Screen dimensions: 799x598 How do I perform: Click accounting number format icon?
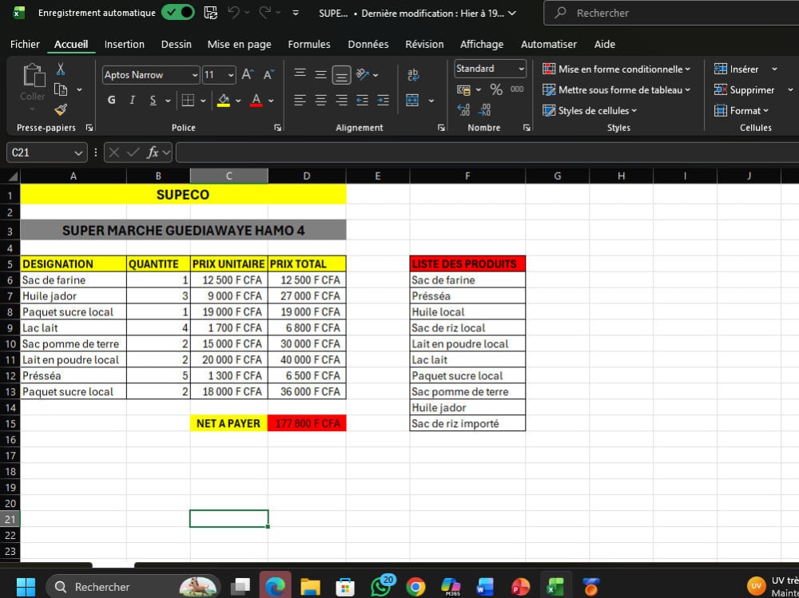coord(463,90)
